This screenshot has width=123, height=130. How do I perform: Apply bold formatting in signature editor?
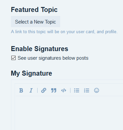click(21, 91)
